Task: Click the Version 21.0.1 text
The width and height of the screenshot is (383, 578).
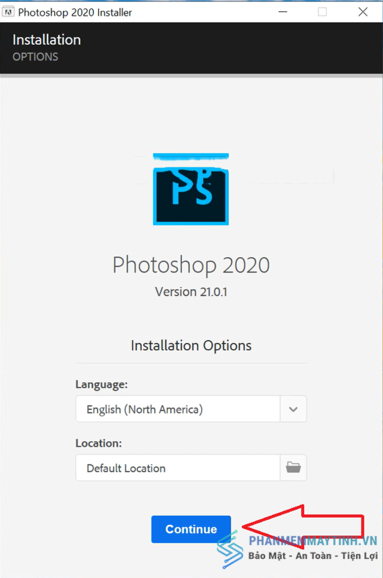Action: (191, 292)
